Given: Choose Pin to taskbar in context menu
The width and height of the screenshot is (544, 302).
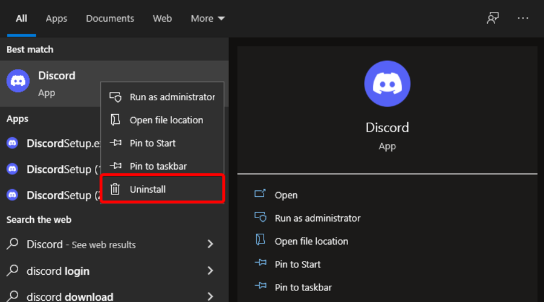Looking at the screenshot, I should pos(162,166).
